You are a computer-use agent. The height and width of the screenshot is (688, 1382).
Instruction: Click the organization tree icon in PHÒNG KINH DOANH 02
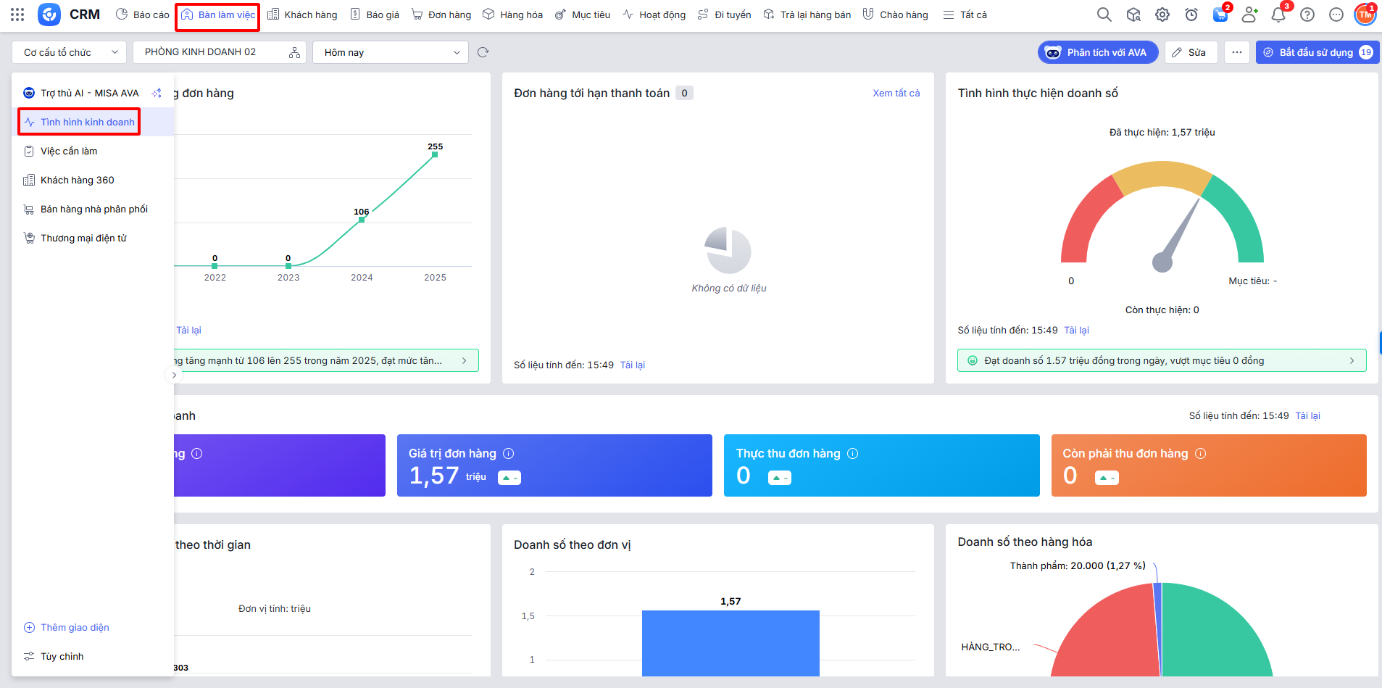point(294,52)
